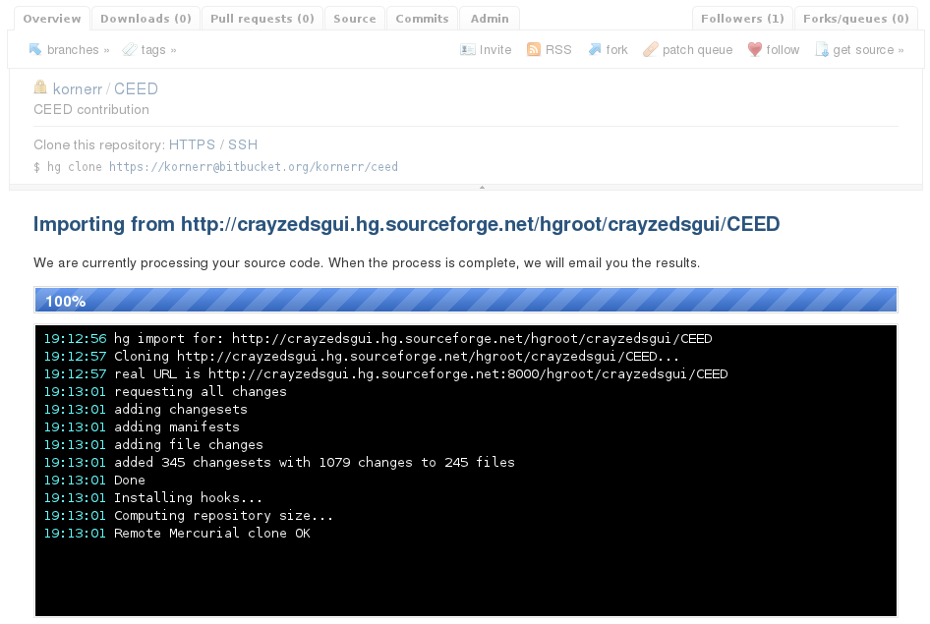Image resolution: width=930 pixels, height=624 pixels.
Task: Expand the branches dropdown
Action: click(x=79, y=50)
